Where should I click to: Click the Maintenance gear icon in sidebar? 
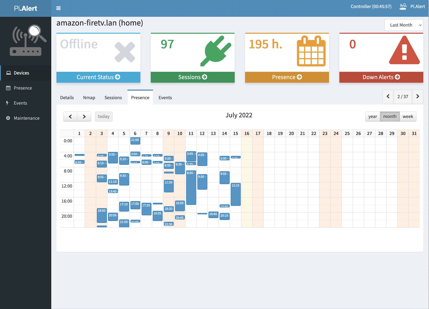[8, 118]
